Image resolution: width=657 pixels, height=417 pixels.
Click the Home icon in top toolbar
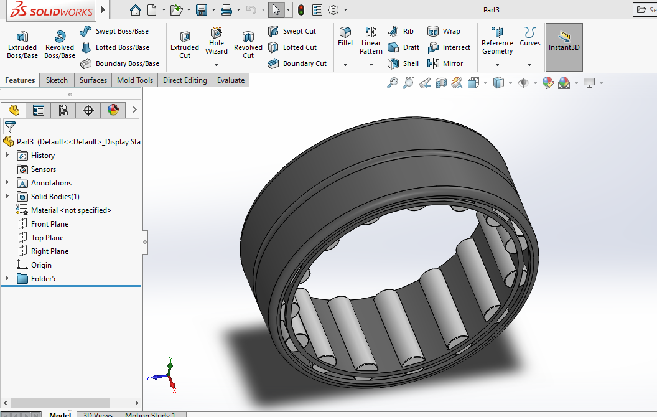click(x=136, y=9)
